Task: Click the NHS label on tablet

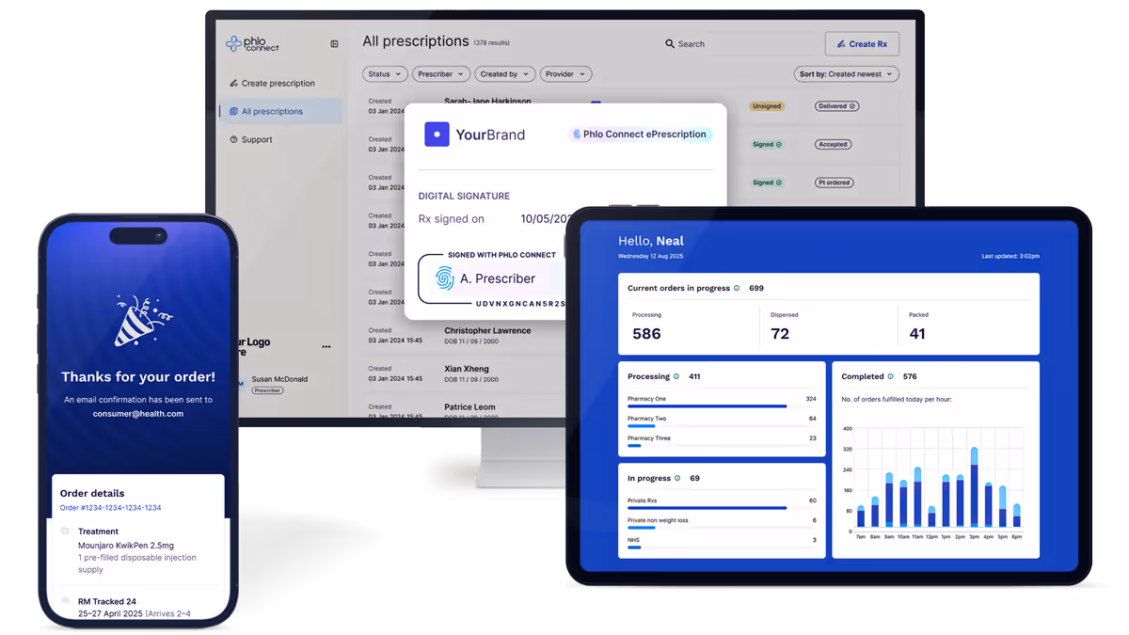Action: pyautogui.click(x=633, y=540)
